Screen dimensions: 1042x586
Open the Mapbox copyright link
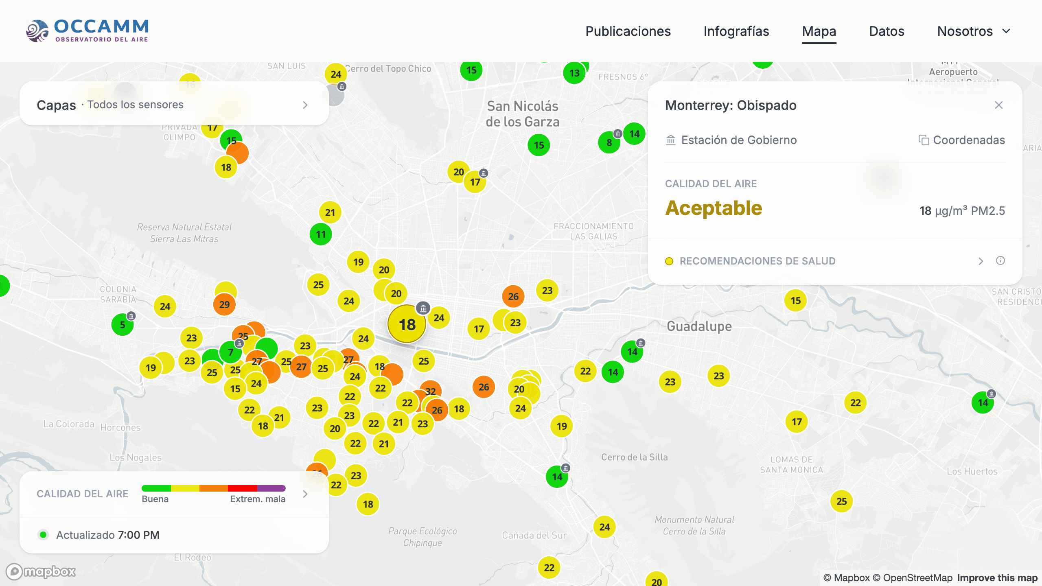[x=846, y=578]
